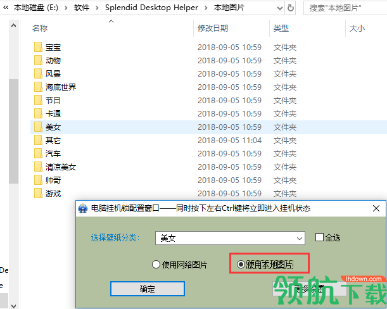Open the 动物 folder icon
Image resolution: width=387 pixels, height=309 pixels.
tap(38, 60)
